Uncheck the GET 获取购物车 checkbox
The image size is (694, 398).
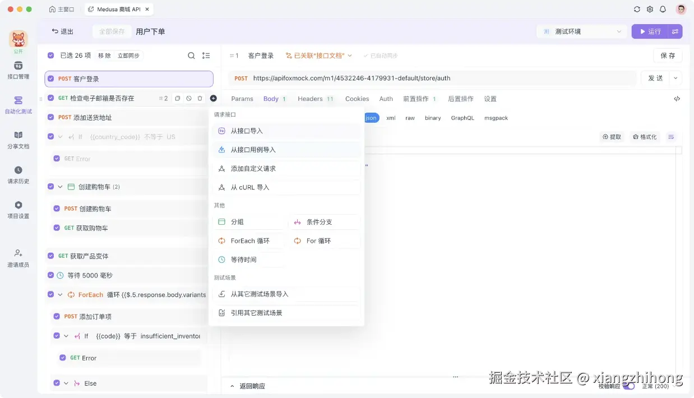tap(57, 228)
